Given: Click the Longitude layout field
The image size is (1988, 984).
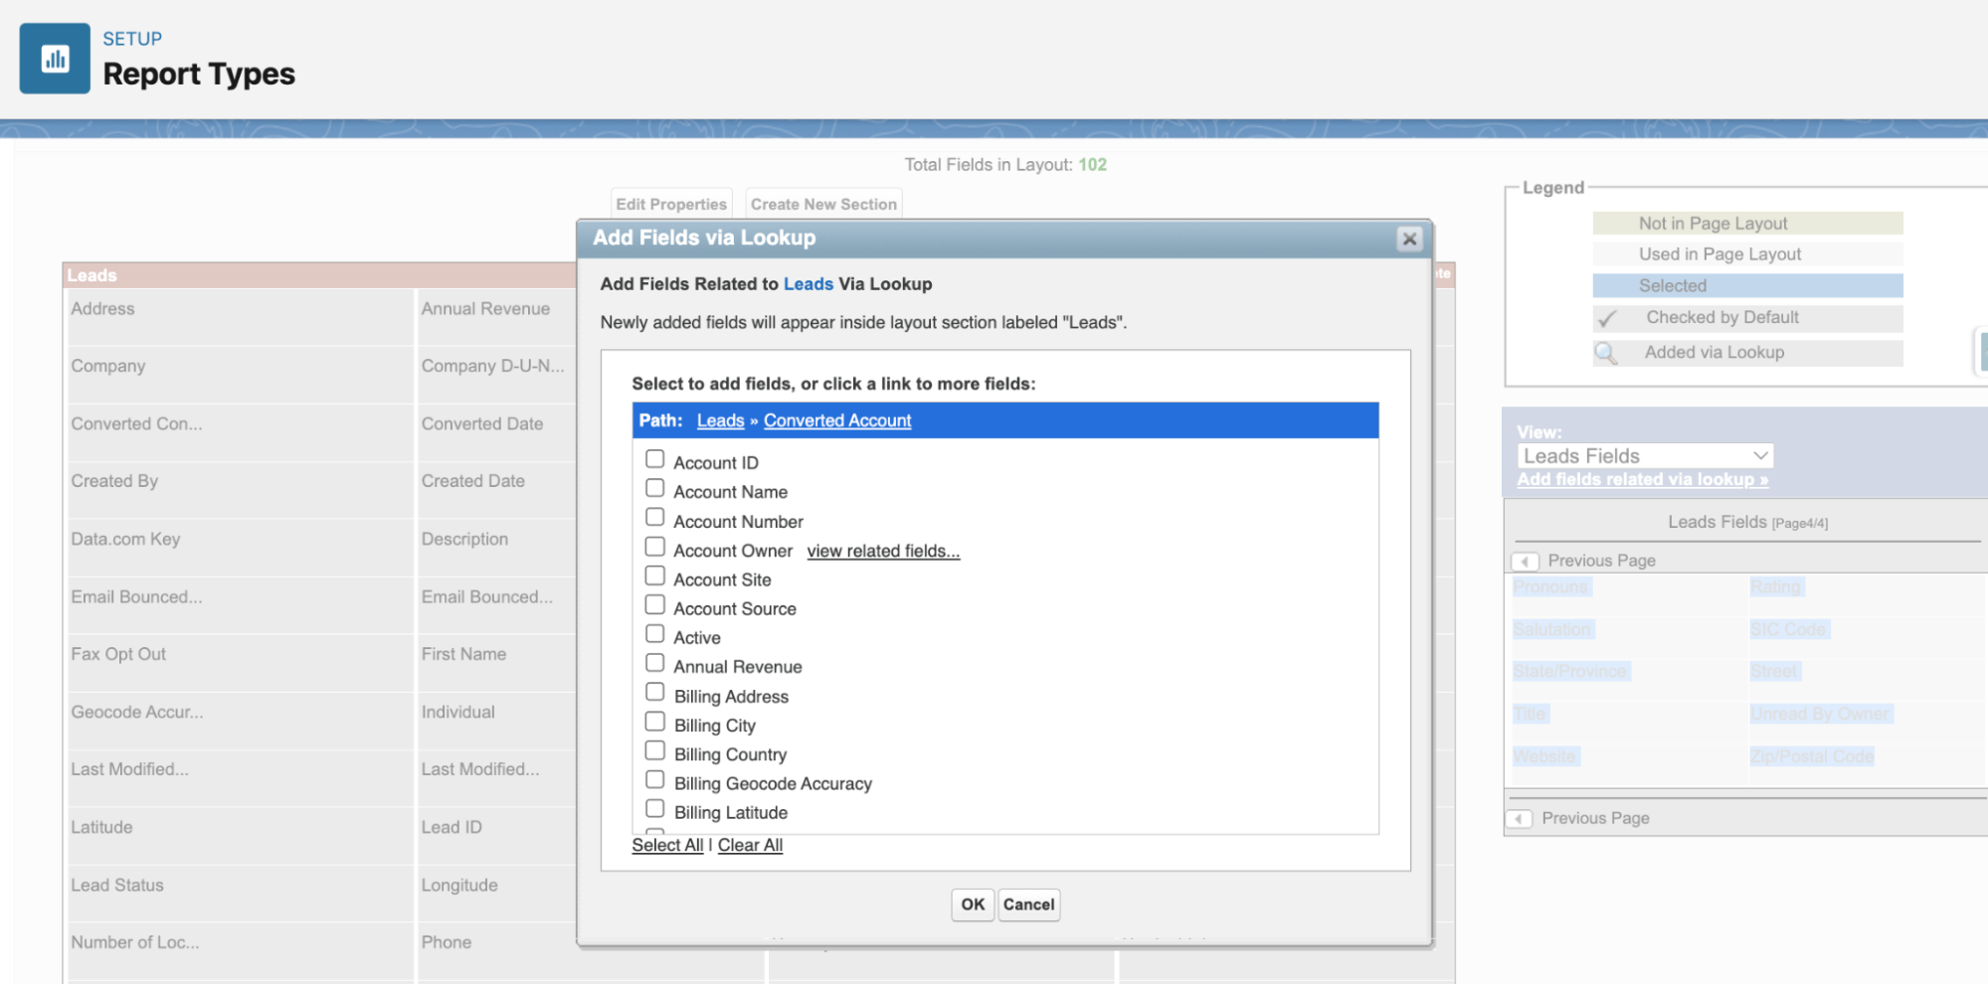Looking at the screenshot, I should (496, 894).
